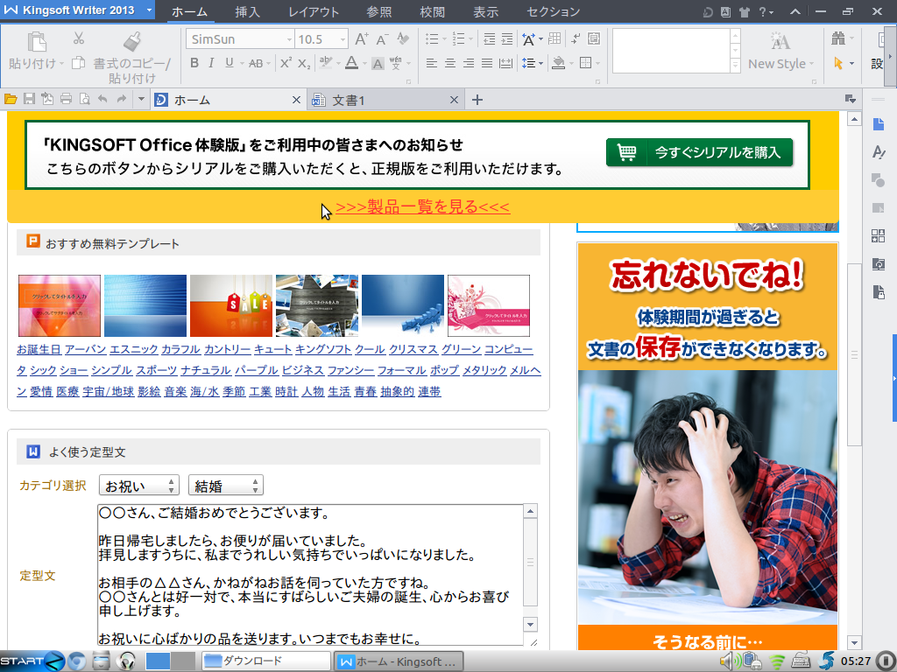
Task: Align text left
Action: pos(432,63)
